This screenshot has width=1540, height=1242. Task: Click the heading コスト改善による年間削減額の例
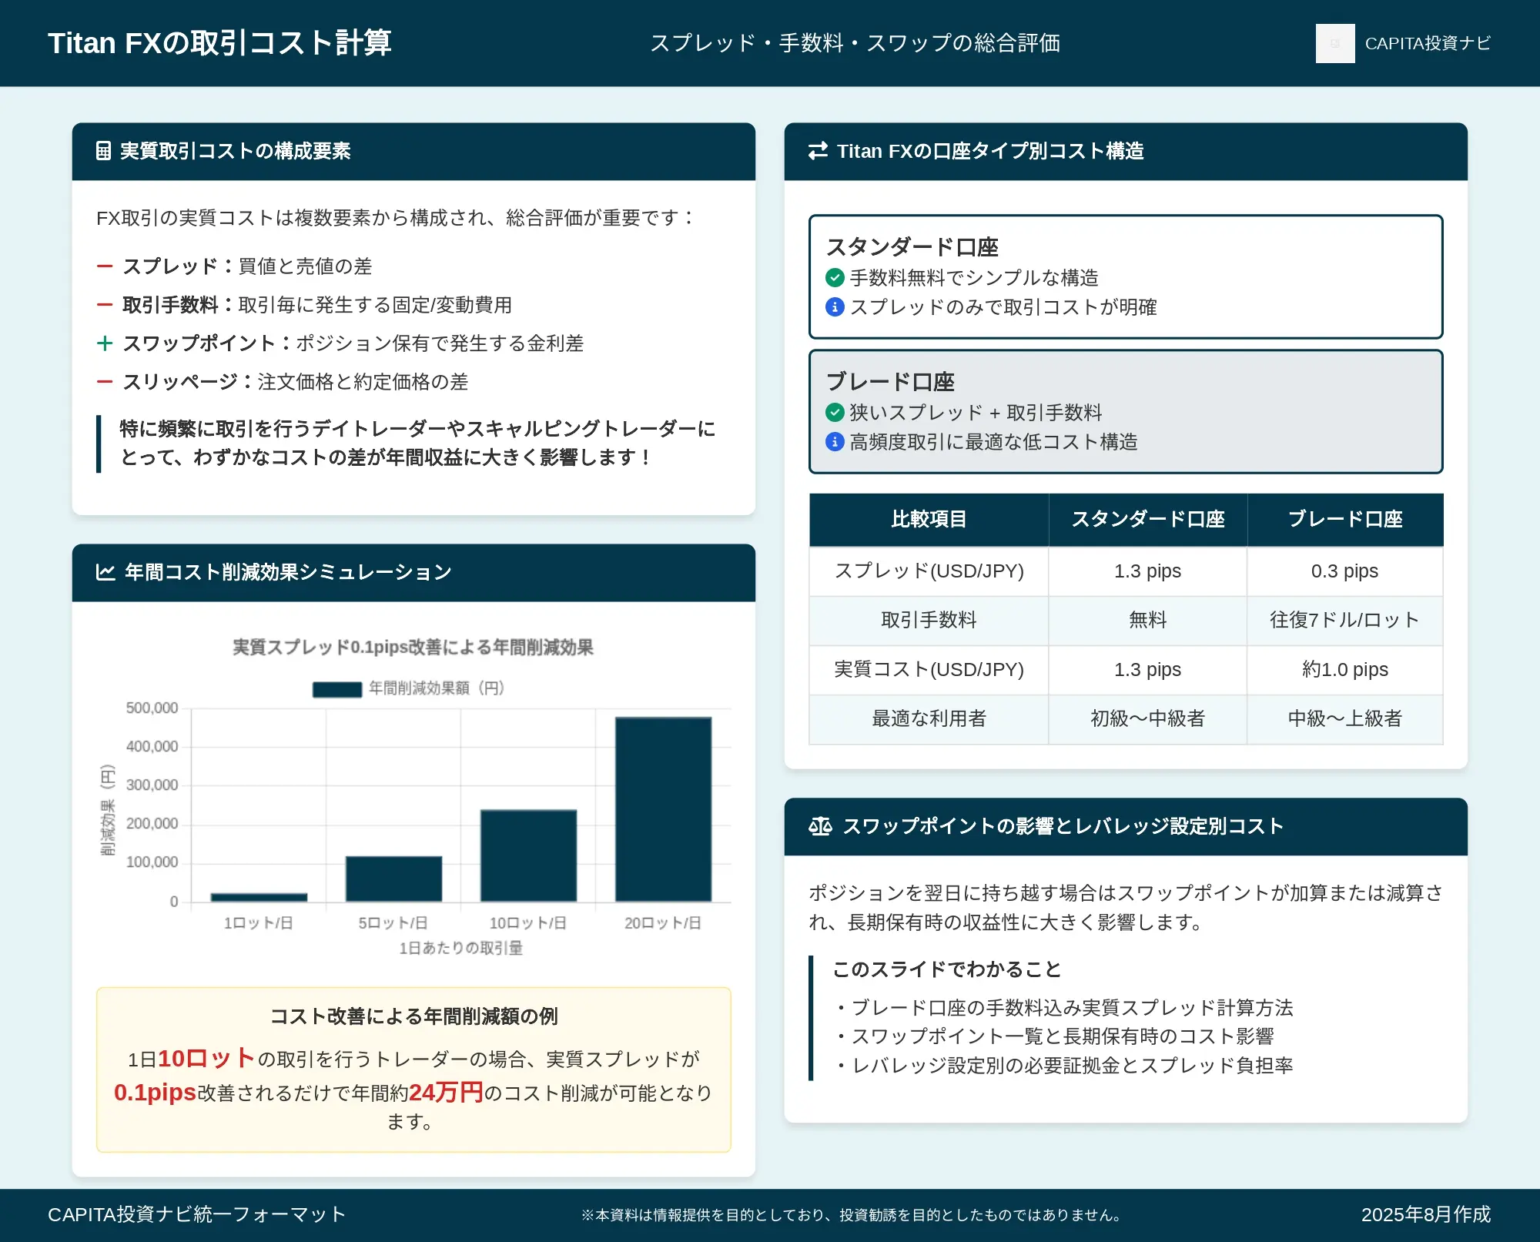[413, 1016]
